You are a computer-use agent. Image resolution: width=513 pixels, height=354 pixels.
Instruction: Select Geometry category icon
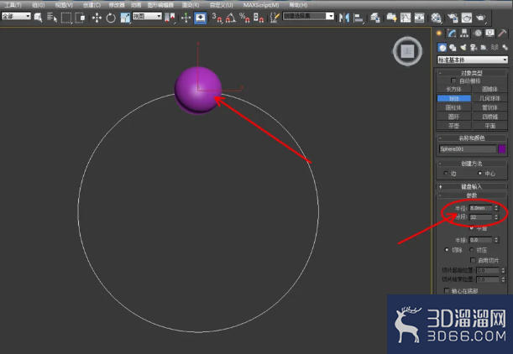pos(442,48)
